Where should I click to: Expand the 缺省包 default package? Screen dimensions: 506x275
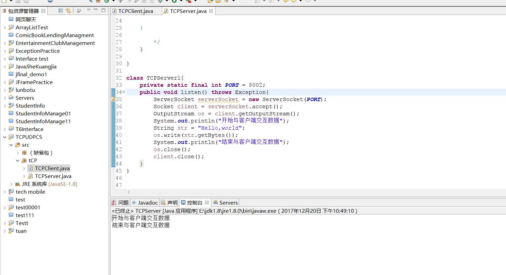click(18, 153)
